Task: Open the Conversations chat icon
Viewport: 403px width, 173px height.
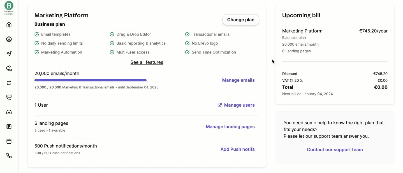Action: (9, 97)
